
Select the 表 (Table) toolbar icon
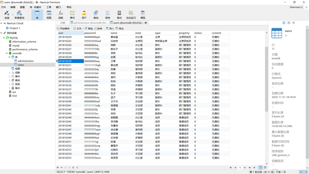pyautogui.click(x=37, y=15)
